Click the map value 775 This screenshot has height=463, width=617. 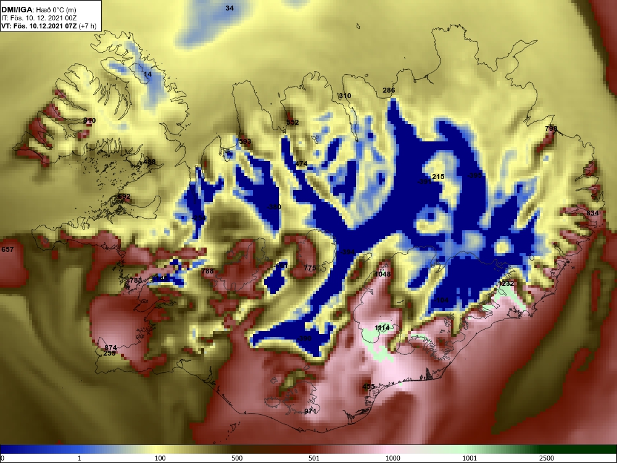pos(310,268)
